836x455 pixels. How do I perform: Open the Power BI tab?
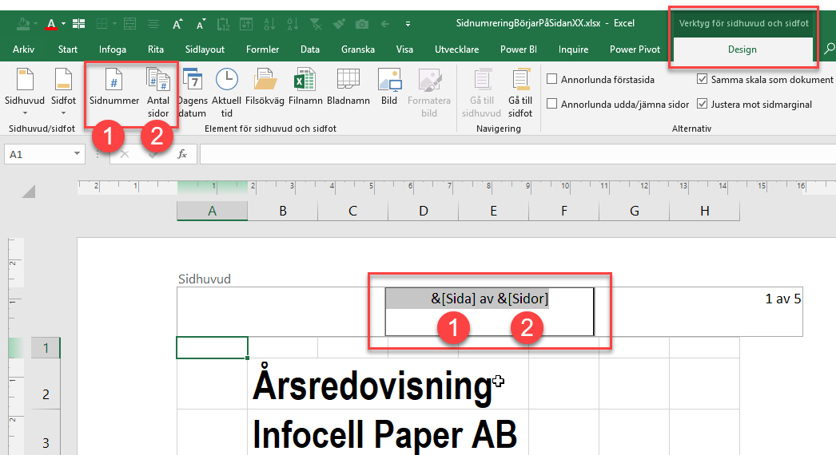click(518, 49)
